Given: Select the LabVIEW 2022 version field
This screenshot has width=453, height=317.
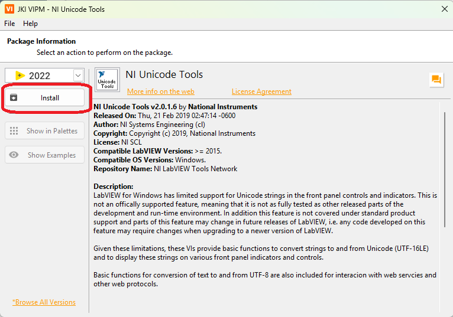Looking at the screenshot, I should pyautogui.click(x=44, y=76).
